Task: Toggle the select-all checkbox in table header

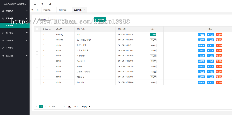Action: (37, 29)
